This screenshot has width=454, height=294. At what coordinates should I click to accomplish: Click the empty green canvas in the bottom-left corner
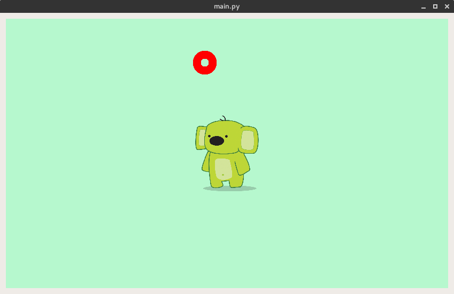[32, 268]
